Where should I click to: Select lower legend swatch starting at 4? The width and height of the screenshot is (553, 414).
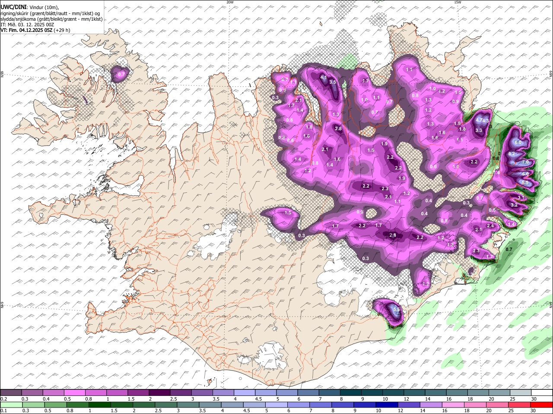pos(232,405)
